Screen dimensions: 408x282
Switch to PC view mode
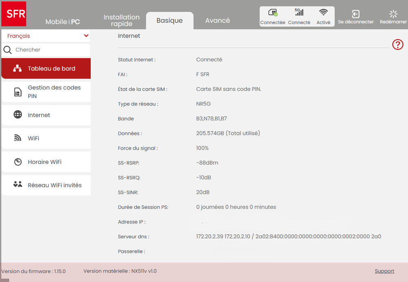(76, 22)
